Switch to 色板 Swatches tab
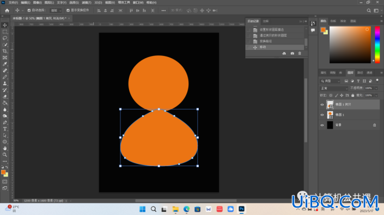384x215 pixels. point(333,21)
